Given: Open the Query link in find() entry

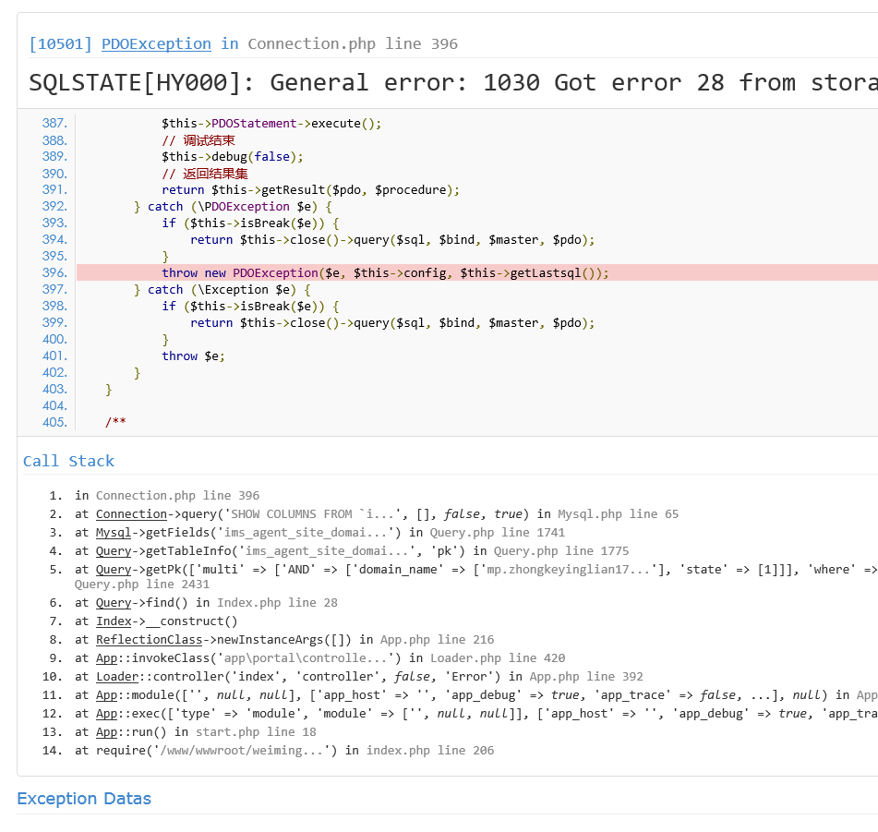Looking at the screenshot, I should click(114, 602).
